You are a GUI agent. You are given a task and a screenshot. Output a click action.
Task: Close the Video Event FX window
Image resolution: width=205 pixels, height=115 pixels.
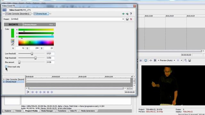(x=135, y=6)
